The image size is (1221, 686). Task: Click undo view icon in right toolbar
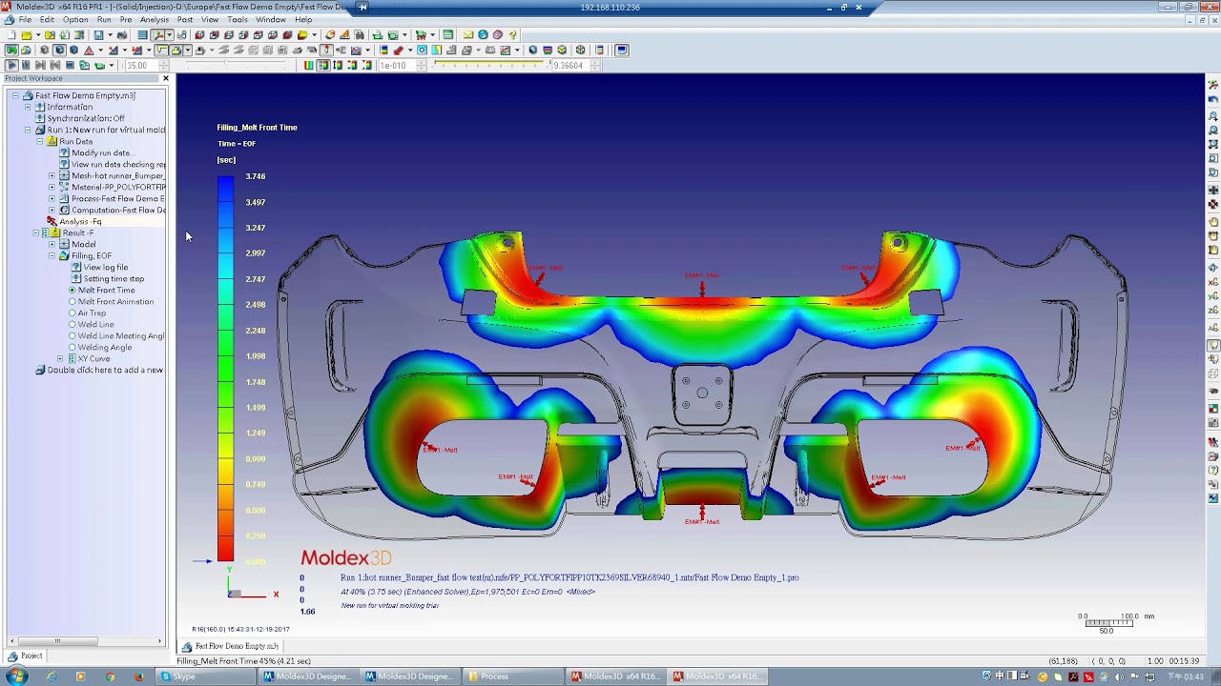pyautogui.click(x=1213, y=99)
